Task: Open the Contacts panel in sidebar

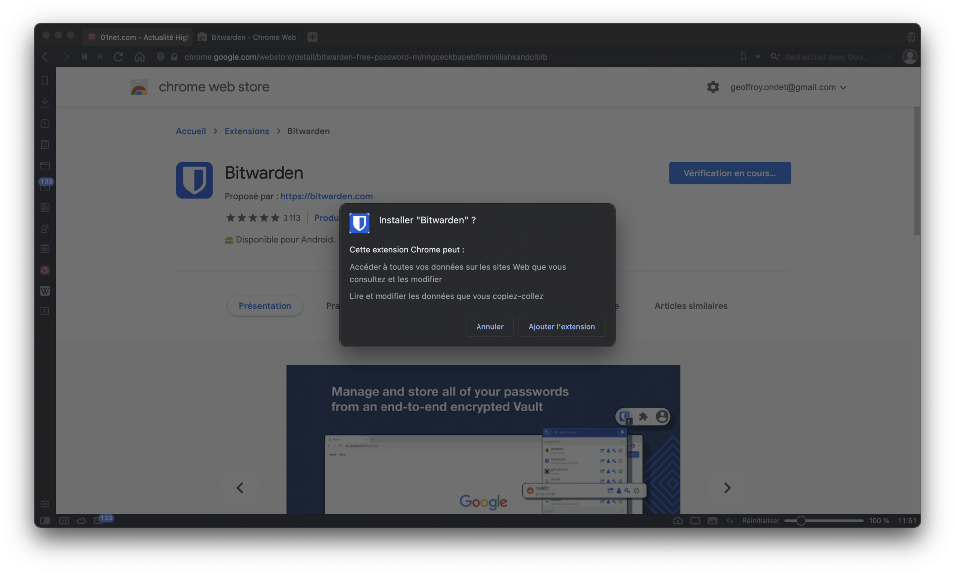Action: pyautogui.click(x=45, y=228)
